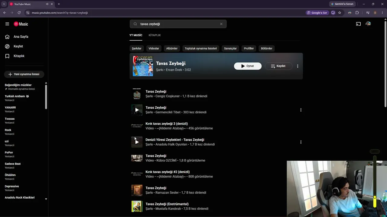Open Ercan Övek artist link
Screen dimensions: 387x217
[x=174, y=70]
